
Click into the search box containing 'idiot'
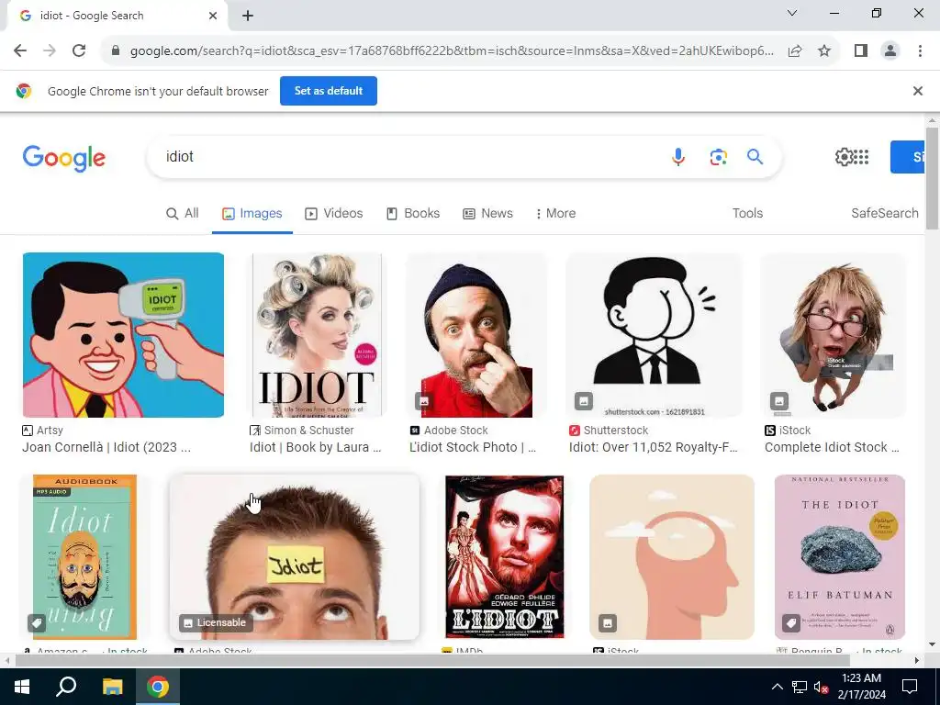pyautogui.click(x=408, y=157)
